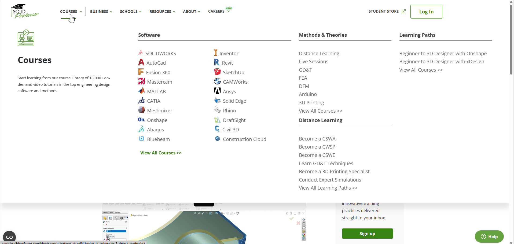Click the Onshape icon
Viewport: 514px width, 244px height.
point(141,120)
